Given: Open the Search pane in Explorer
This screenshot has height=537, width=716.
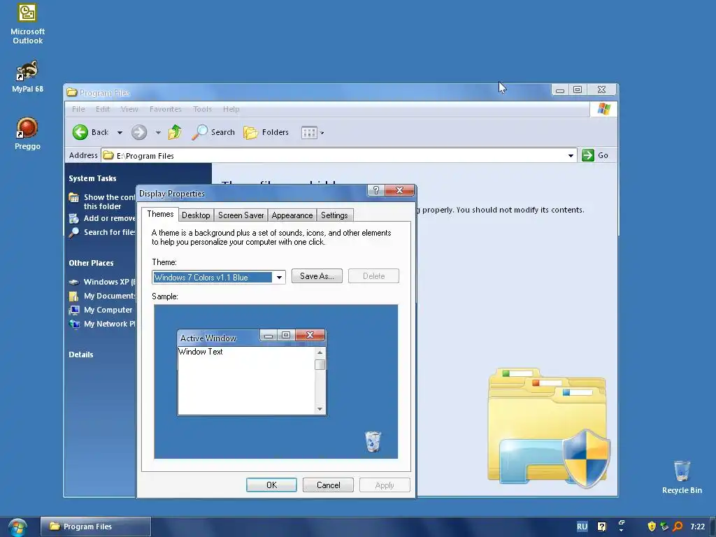Looking at the screenshot, I should (x=213, y=132).
